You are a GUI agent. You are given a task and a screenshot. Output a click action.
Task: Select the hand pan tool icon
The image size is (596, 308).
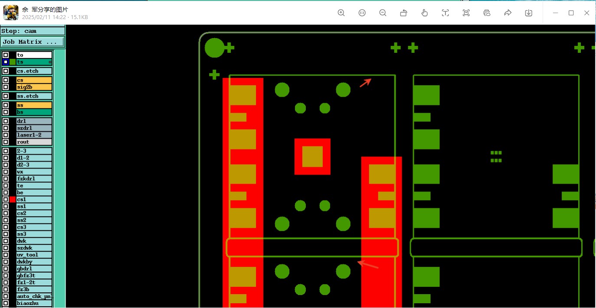[x=425, y=13]
